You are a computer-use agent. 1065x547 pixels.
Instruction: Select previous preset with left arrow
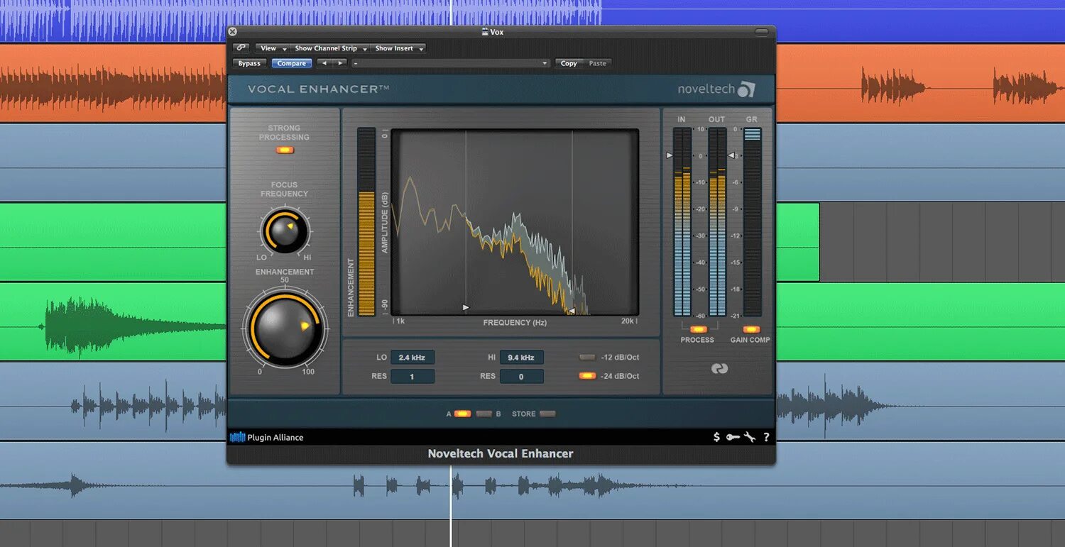(x=324, y=63)
